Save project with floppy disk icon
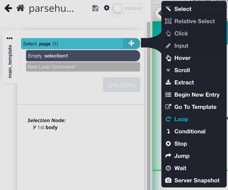228x190 pixels. pos(95,8)
